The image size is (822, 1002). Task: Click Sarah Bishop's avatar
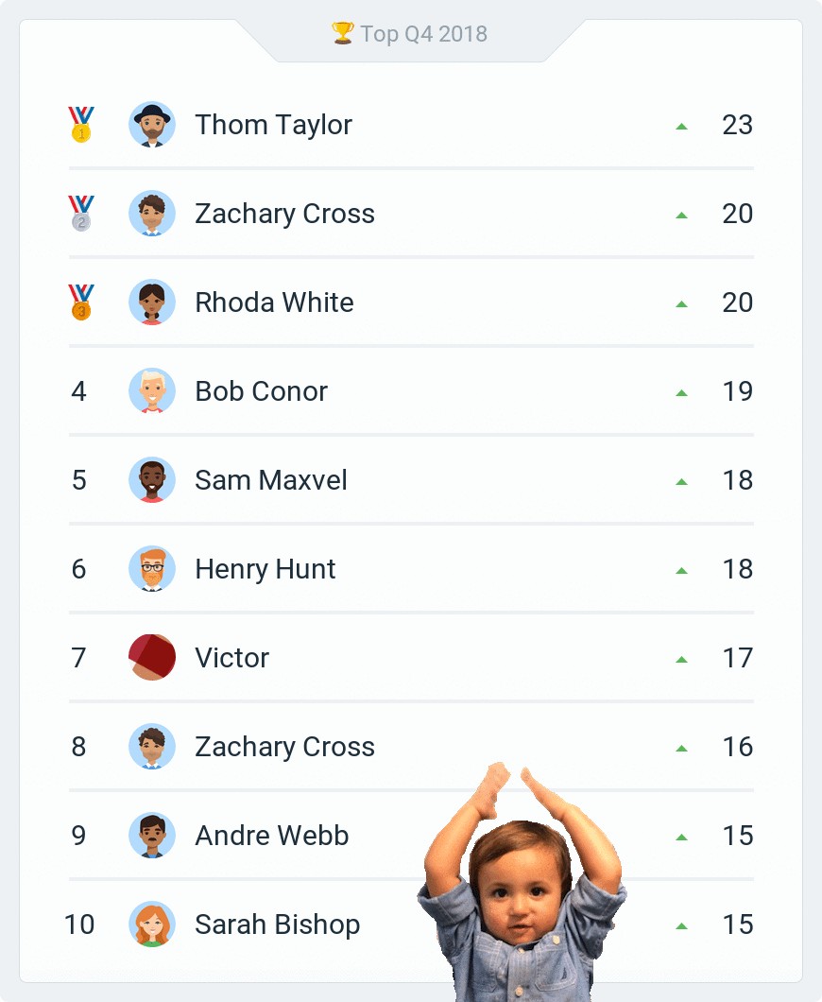152,924
